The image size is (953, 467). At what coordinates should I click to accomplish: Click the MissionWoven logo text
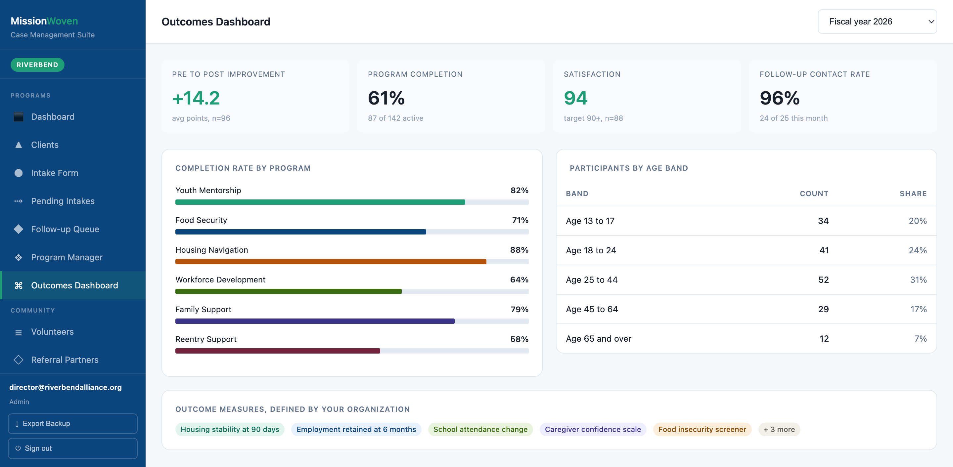(44, 21)
